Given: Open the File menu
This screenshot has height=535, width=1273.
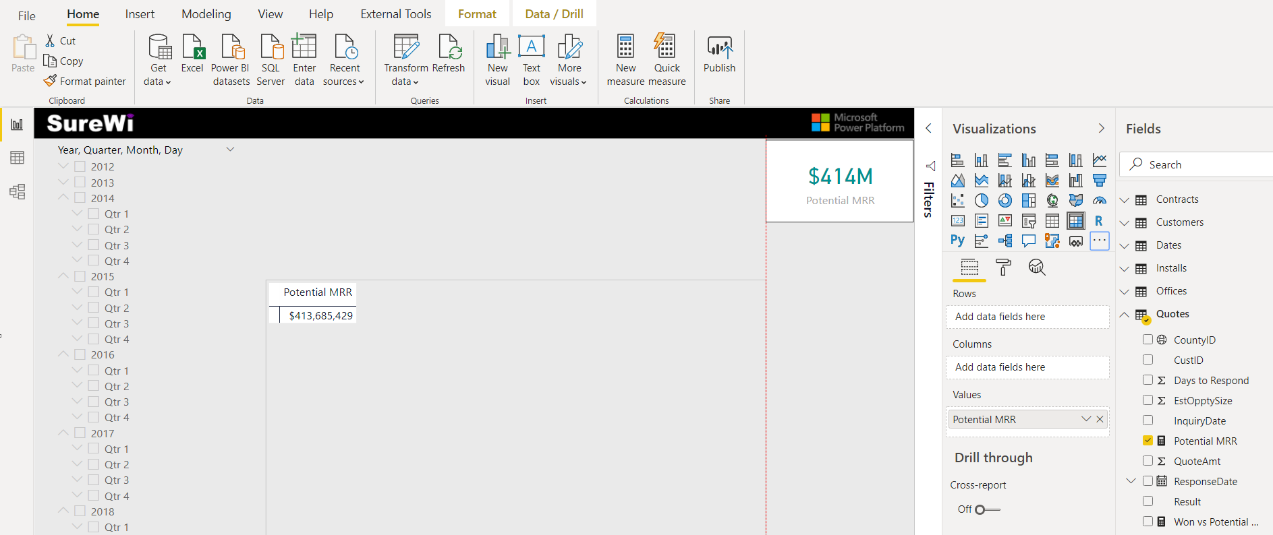Looking at the screenshot, I should point(27,15).
